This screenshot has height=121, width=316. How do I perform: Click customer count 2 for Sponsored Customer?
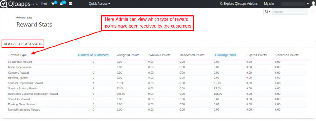93,94
